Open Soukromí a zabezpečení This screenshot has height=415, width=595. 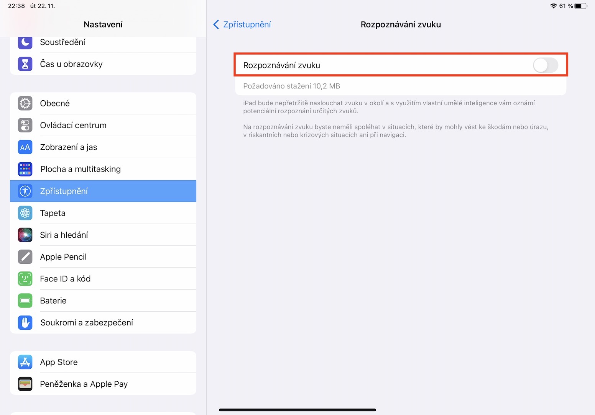103,323
